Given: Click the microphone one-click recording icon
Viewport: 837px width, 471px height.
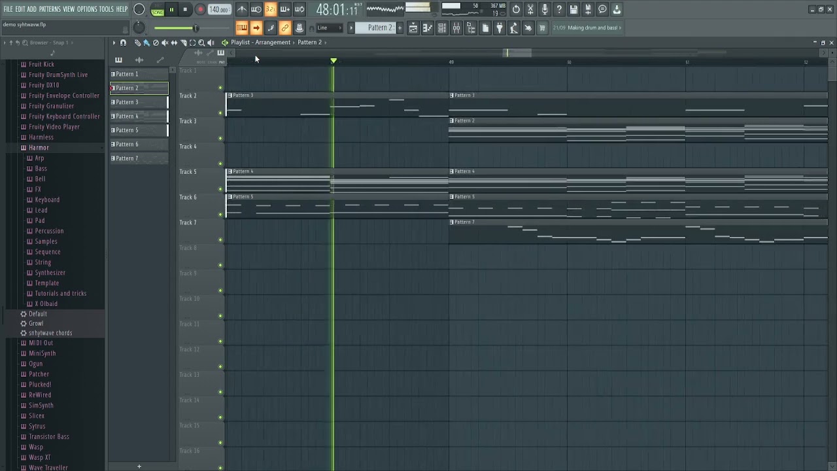Looking at the screenshot, I should click(x=545, y=9).
